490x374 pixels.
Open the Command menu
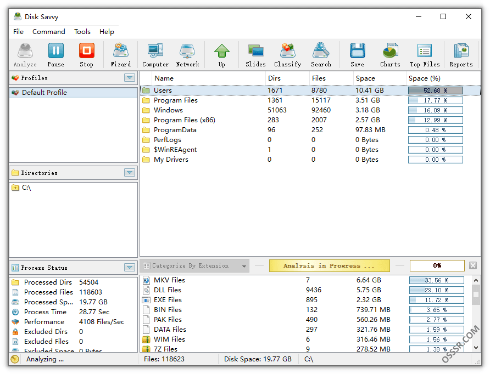point(49,31)
